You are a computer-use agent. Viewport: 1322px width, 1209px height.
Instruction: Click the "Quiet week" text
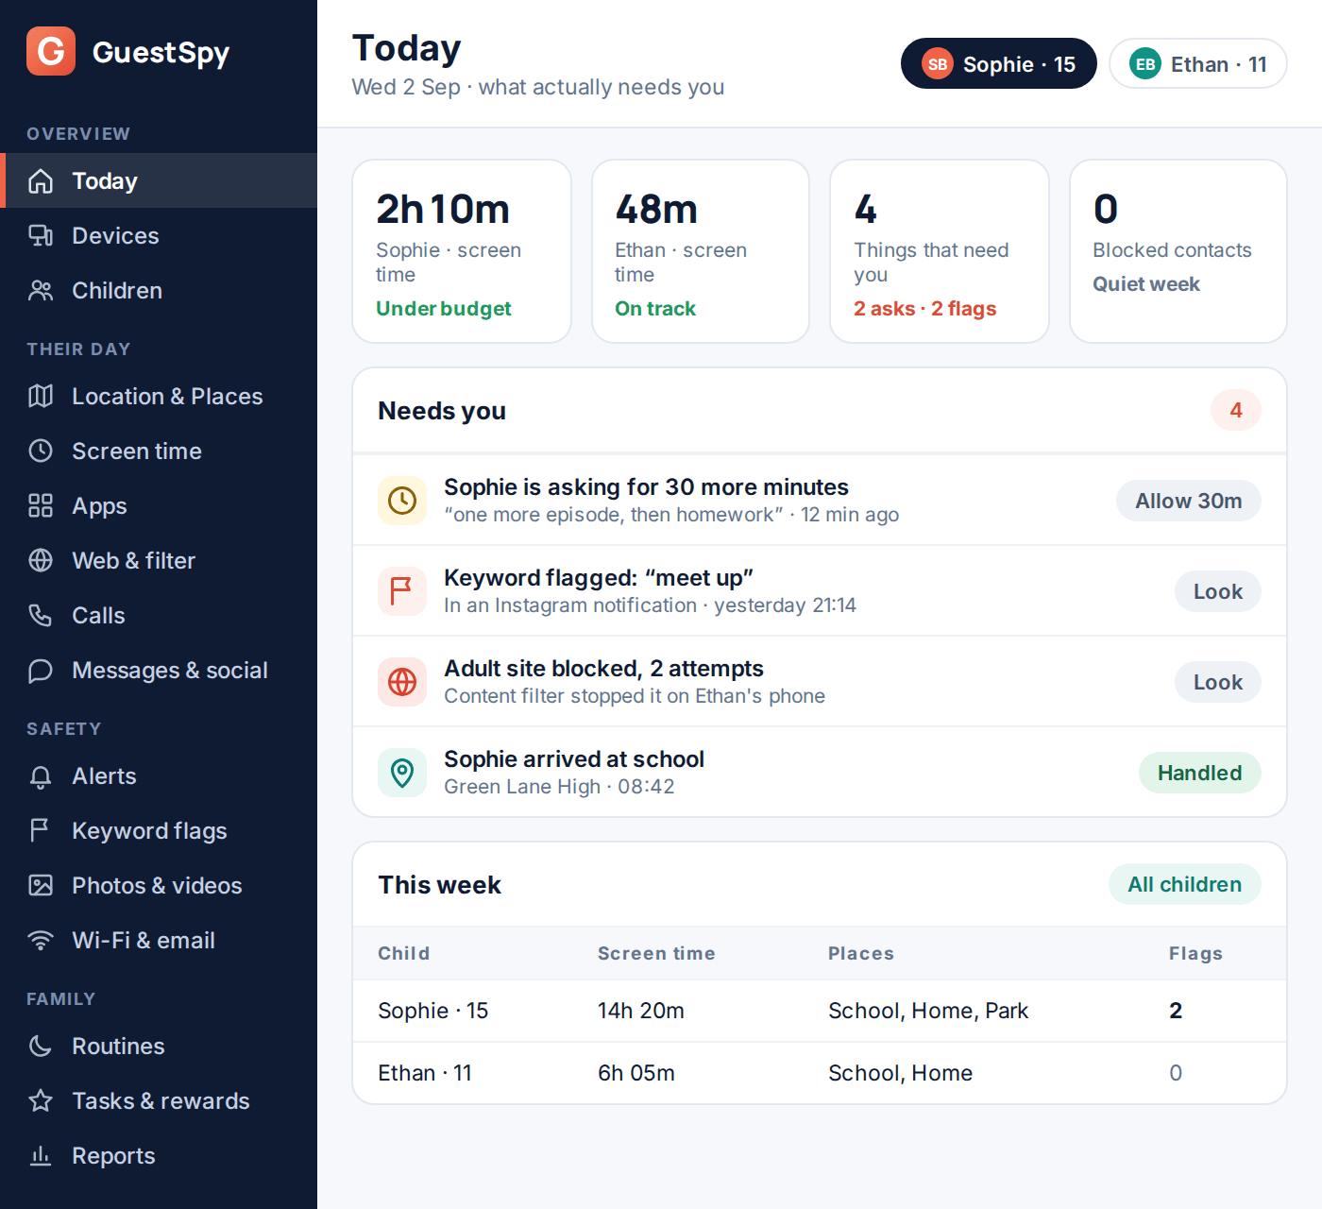(1146, 284)
